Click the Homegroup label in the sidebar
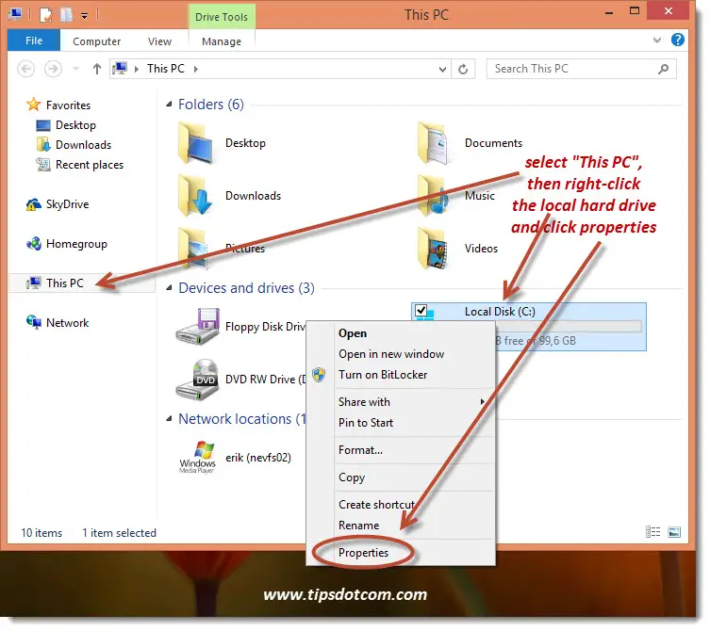Image resolution: width=710 pixels, height=631 pixels. [x=76, y=244]
